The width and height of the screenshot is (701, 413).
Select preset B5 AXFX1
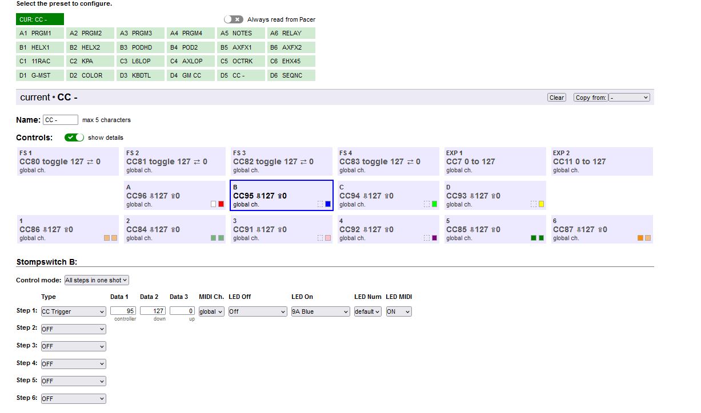(x=241, y=47)
